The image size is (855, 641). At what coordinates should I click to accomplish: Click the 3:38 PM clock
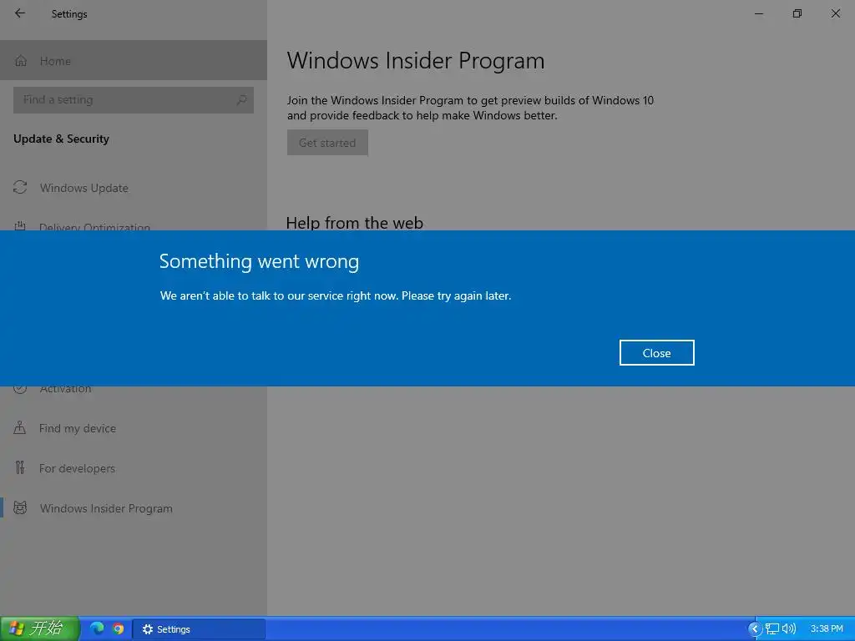(827, 629)
